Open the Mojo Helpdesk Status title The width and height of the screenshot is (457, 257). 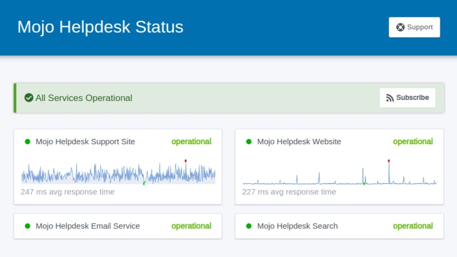tap(100, 27)
